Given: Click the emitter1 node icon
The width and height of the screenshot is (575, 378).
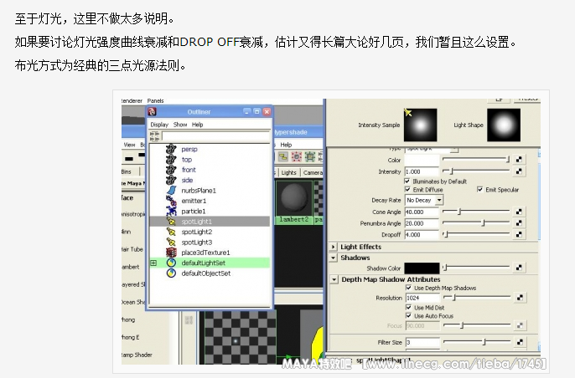Looking at the screenshot, I should click(171, 201).
